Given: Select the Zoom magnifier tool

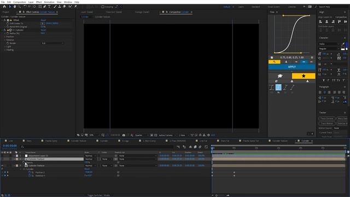Looking at the screenshot, I should click(20, 7).
